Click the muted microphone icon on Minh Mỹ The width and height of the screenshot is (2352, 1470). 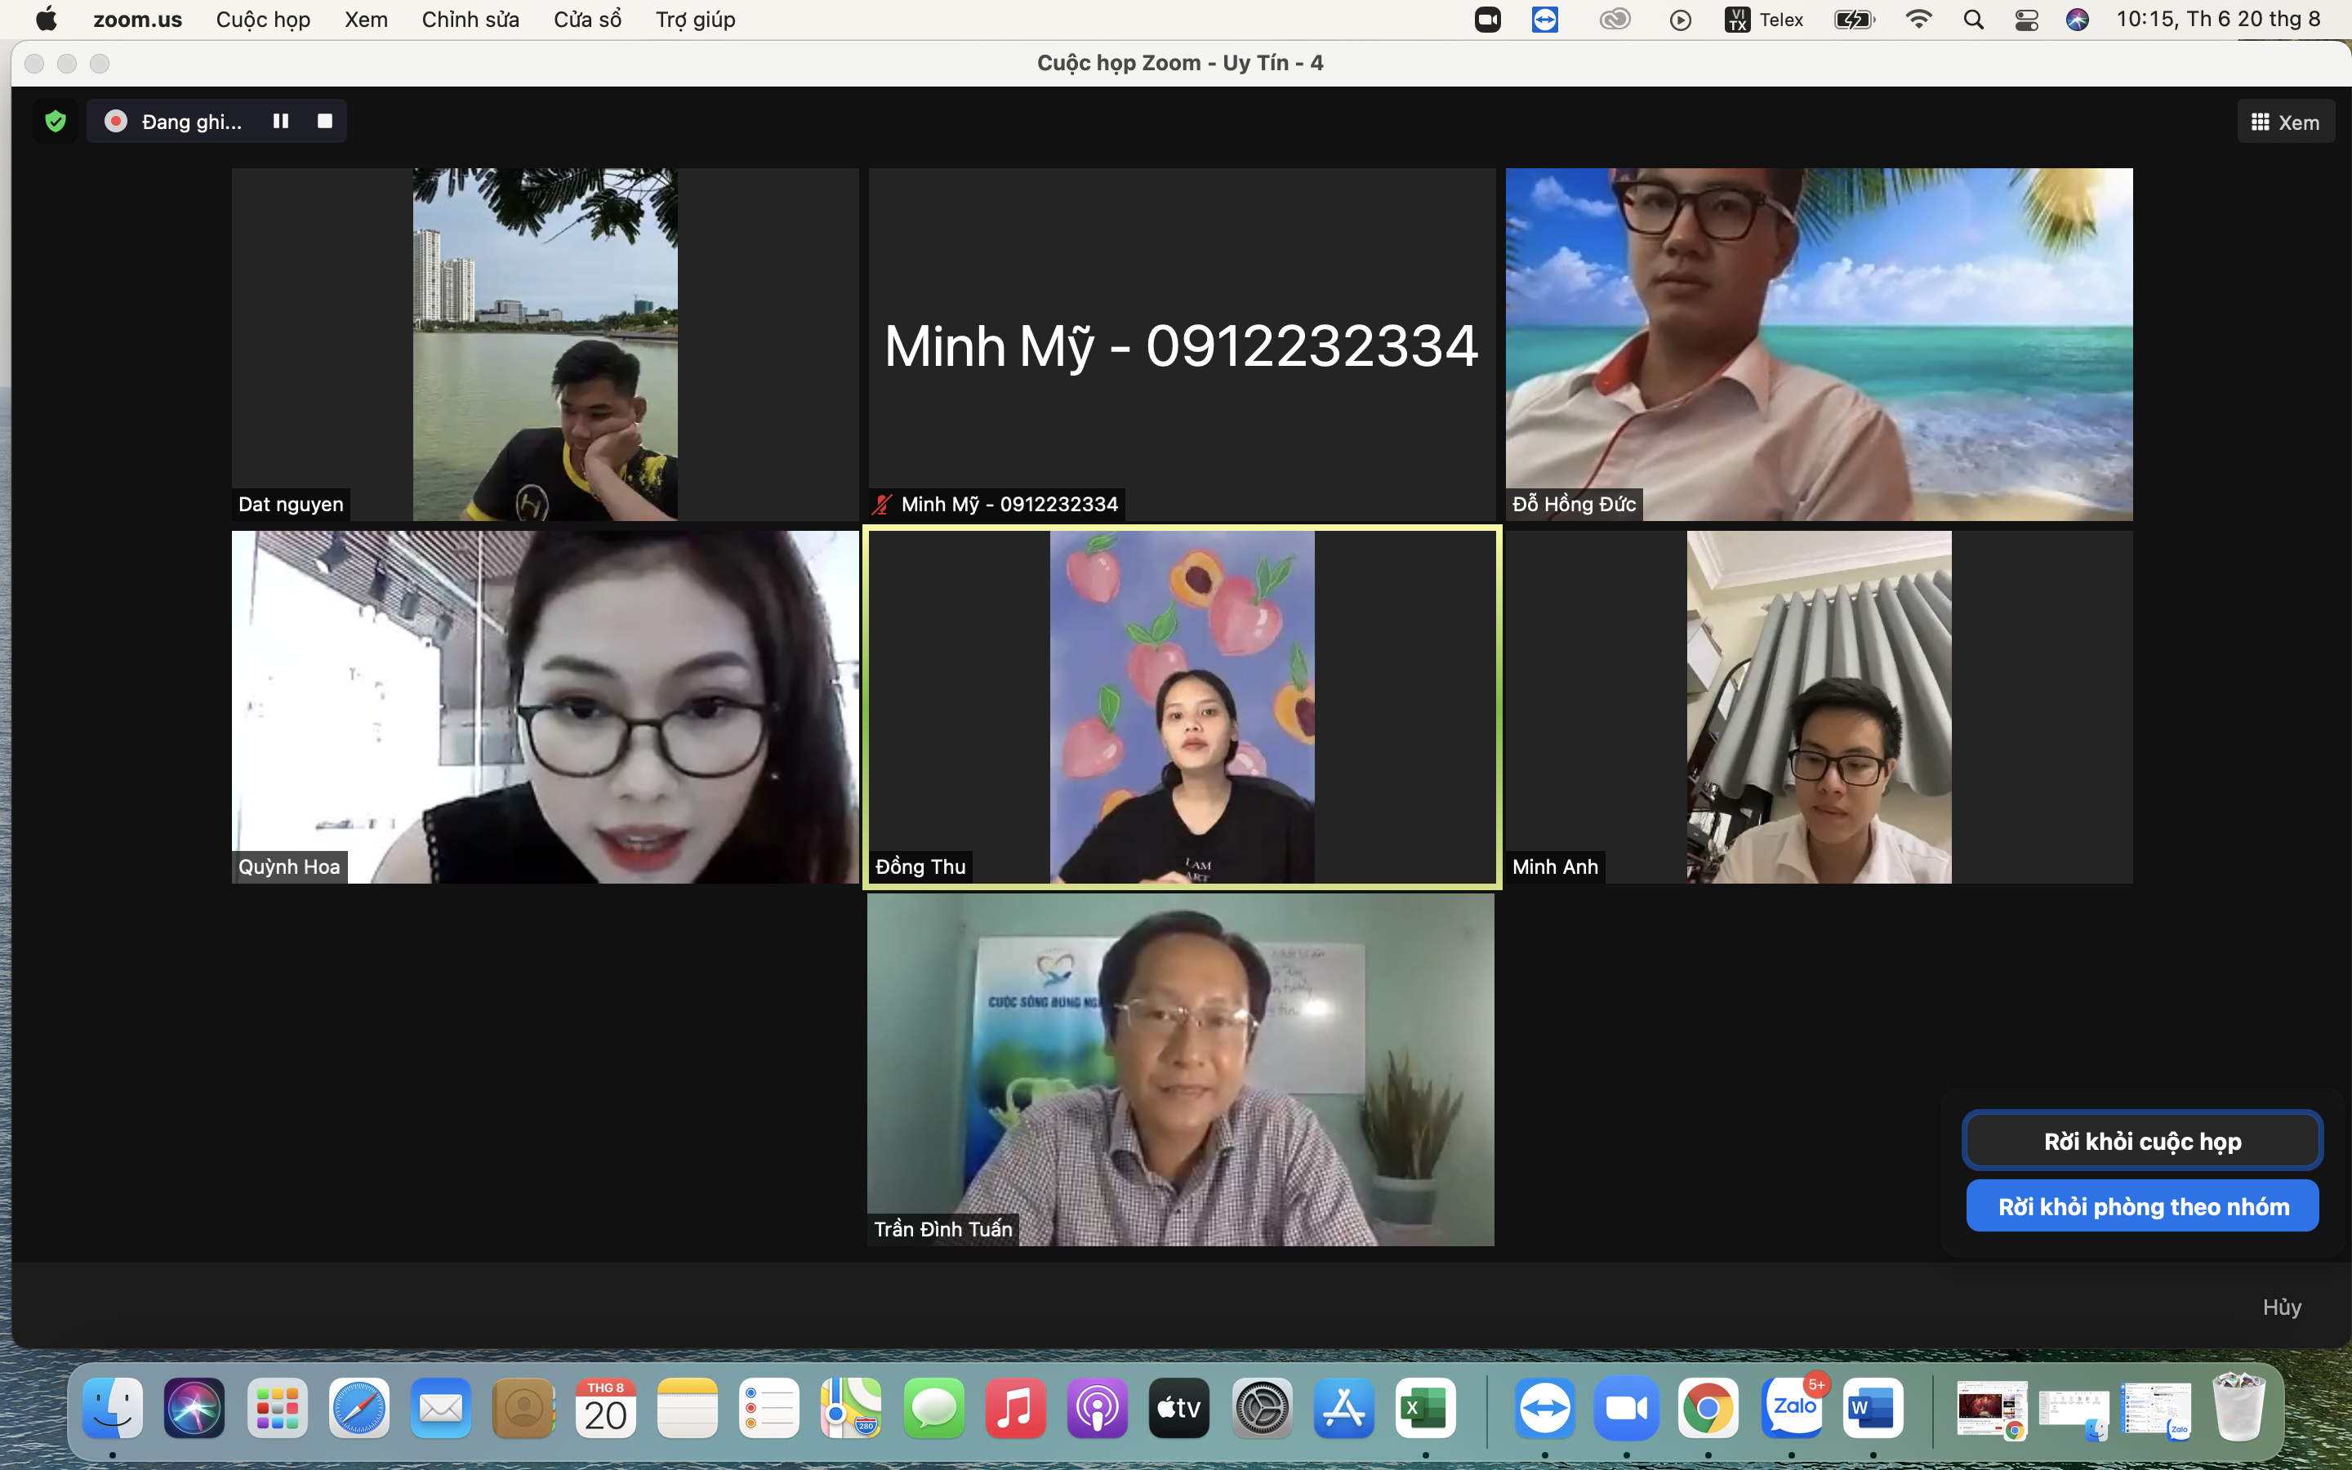pos(883,505)
